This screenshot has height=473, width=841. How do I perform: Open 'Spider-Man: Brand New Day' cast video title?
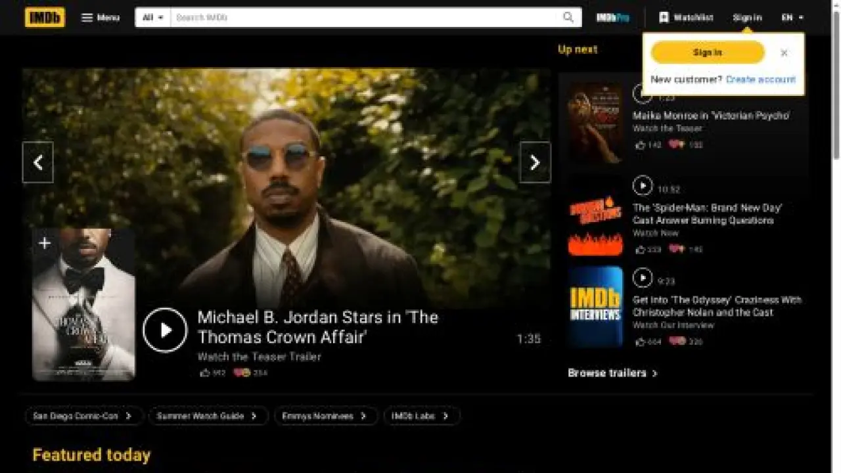pos(708,214)
